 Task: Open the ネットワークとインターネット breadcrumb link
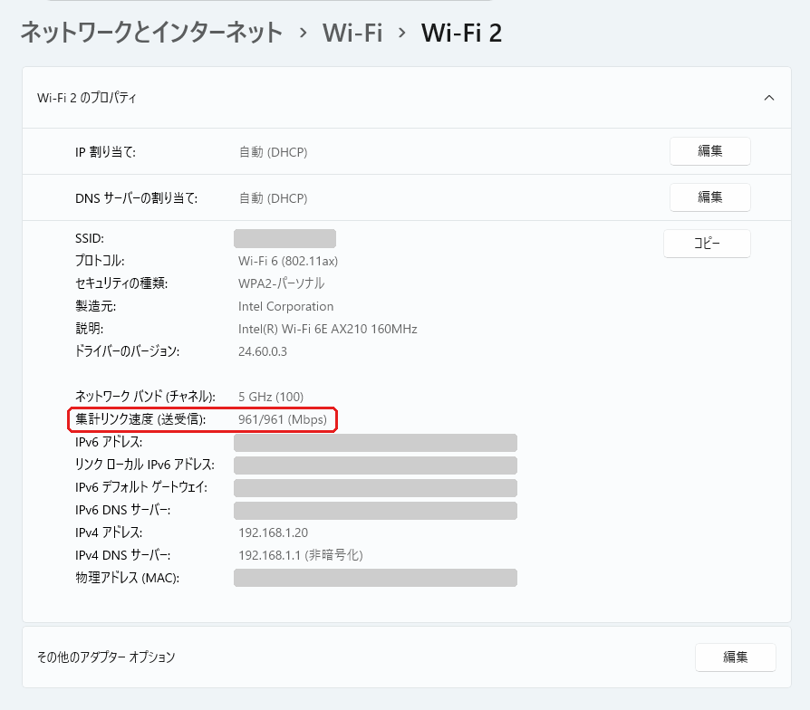point(151,33)
